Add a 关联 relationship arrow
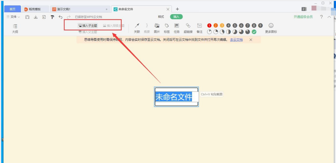 [137, 28]
